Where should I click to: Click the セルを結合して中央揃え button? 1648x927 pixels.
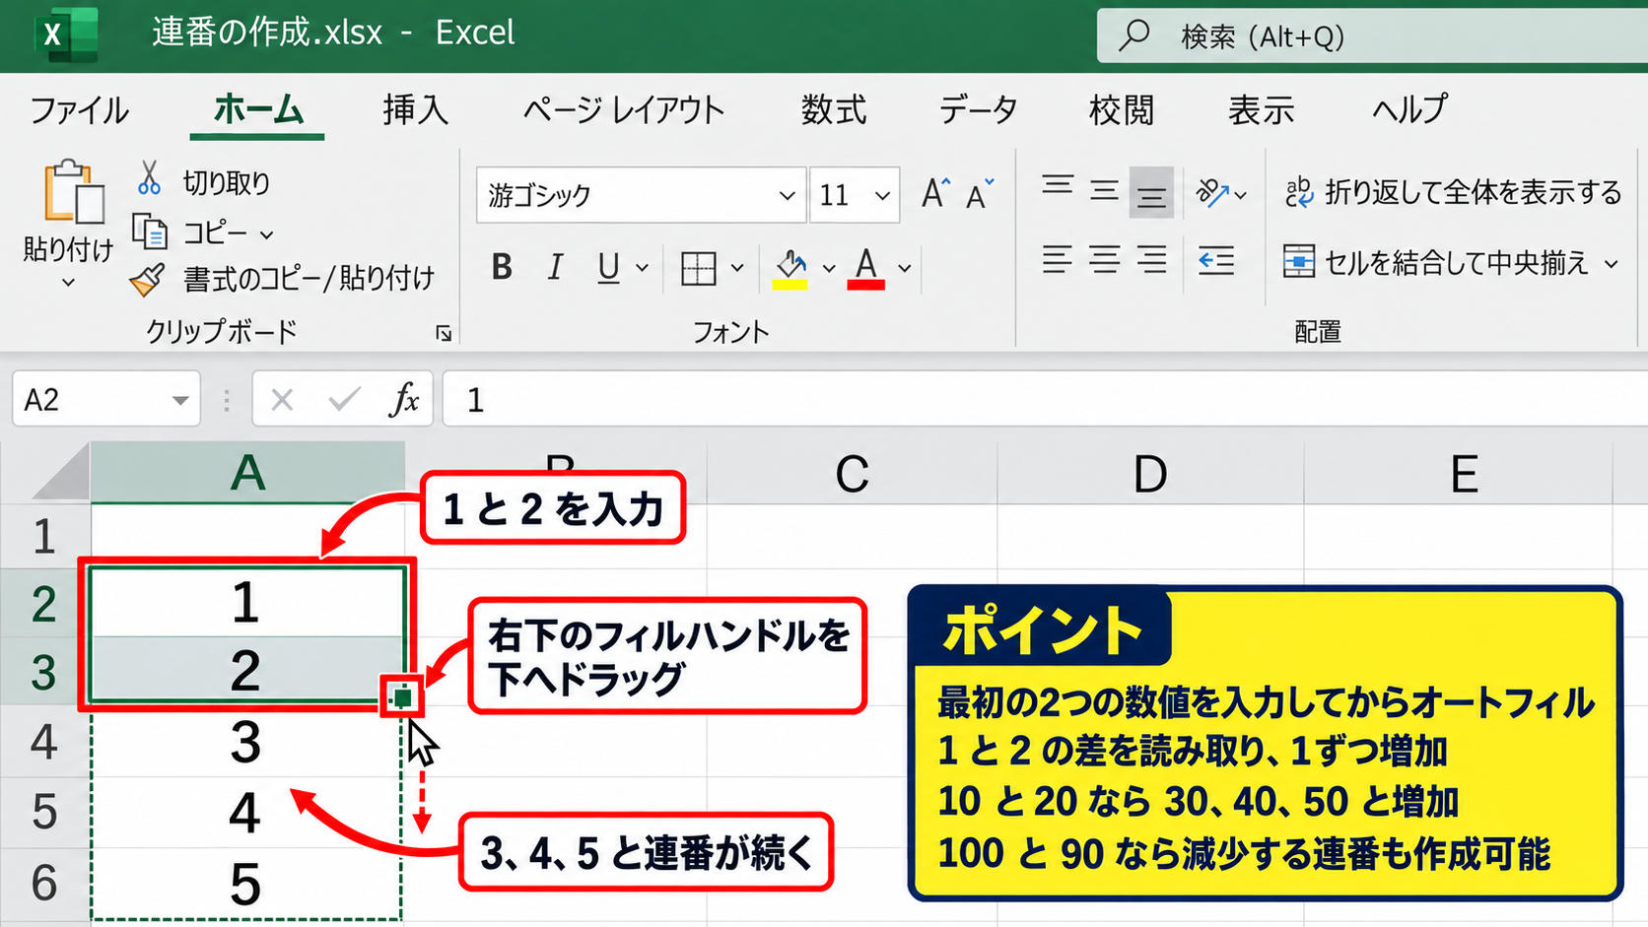(x=1436, y=263)
